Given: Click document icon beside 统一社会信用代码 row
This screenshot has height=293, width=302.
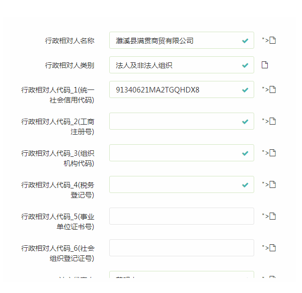Looking at the screenshot, I should click(272, 89).
